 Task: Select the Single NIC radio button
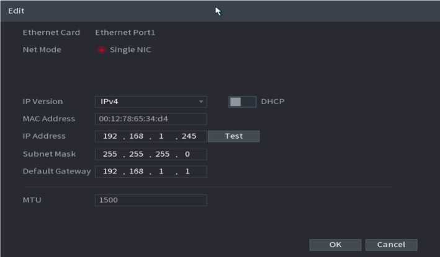click(x=102, y=50)
